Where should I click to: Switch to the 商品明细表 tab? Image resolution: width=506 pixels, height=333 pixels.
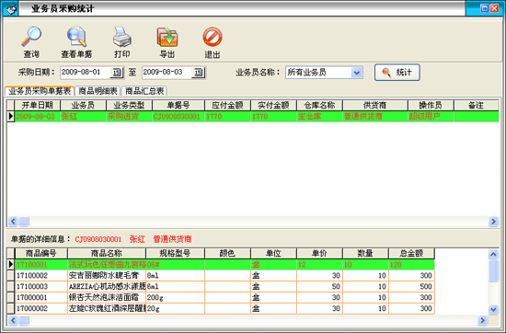pos(98,91)
